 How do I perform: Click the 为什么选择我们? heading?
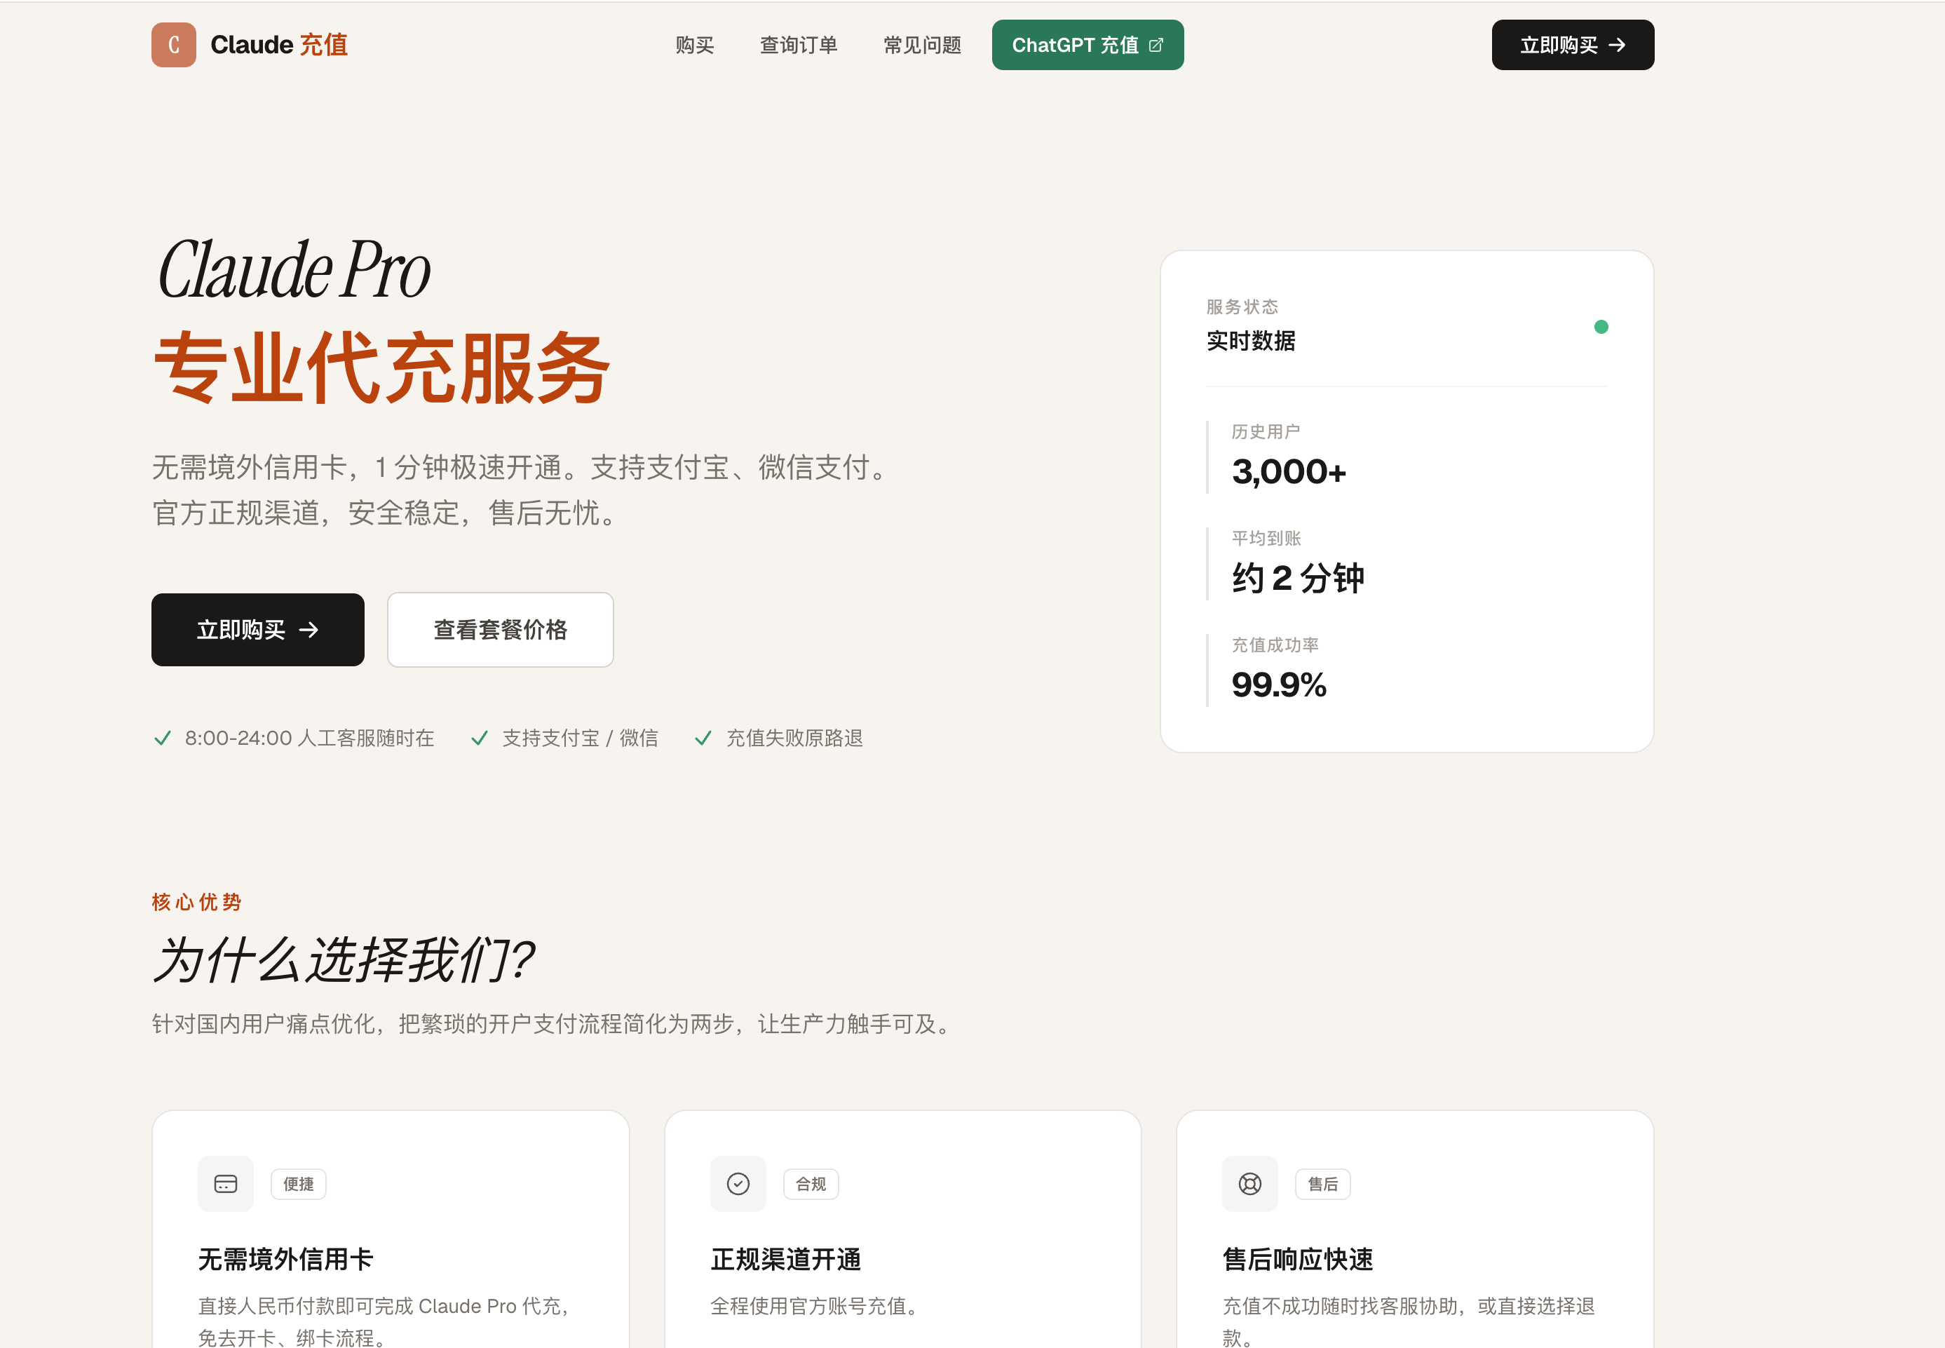[344, 960]
